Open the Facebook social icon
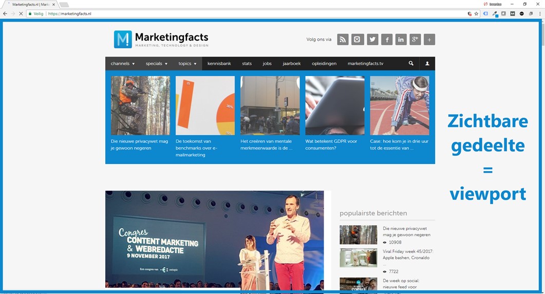 point(387,40)
